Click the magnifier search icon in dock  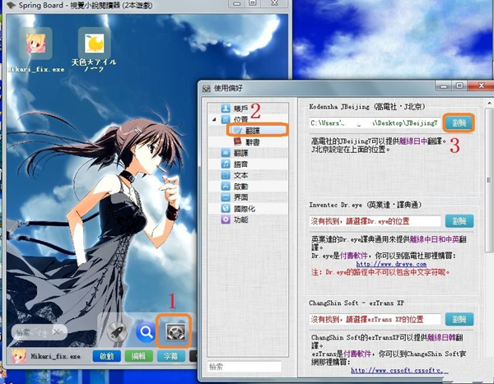pyautogui.click(x=146, y=331)
